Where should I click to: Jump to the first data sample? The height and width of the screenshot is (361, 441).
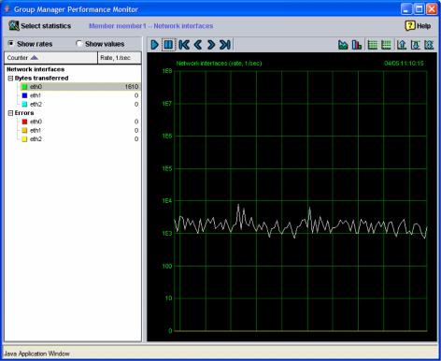pos(184,45)
